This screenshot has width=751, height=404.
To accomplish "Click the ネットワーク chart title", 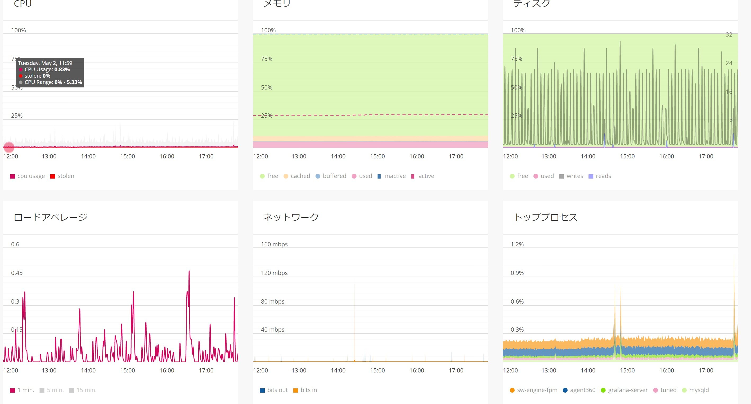I will click(x=291, y=217).
